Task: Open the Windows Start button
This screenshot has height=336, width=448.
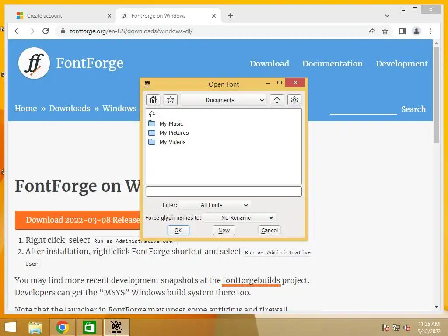Action: pos(10,327)
